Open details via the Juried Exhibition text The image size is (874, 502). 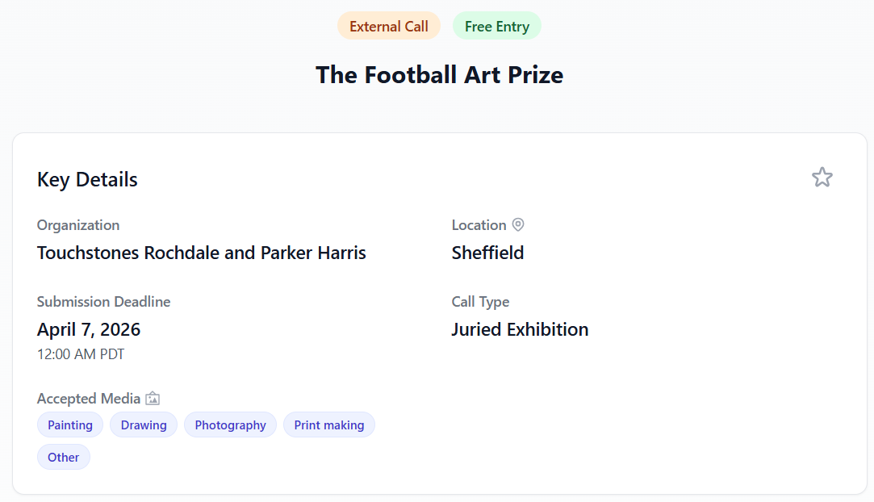coord(520,329)
